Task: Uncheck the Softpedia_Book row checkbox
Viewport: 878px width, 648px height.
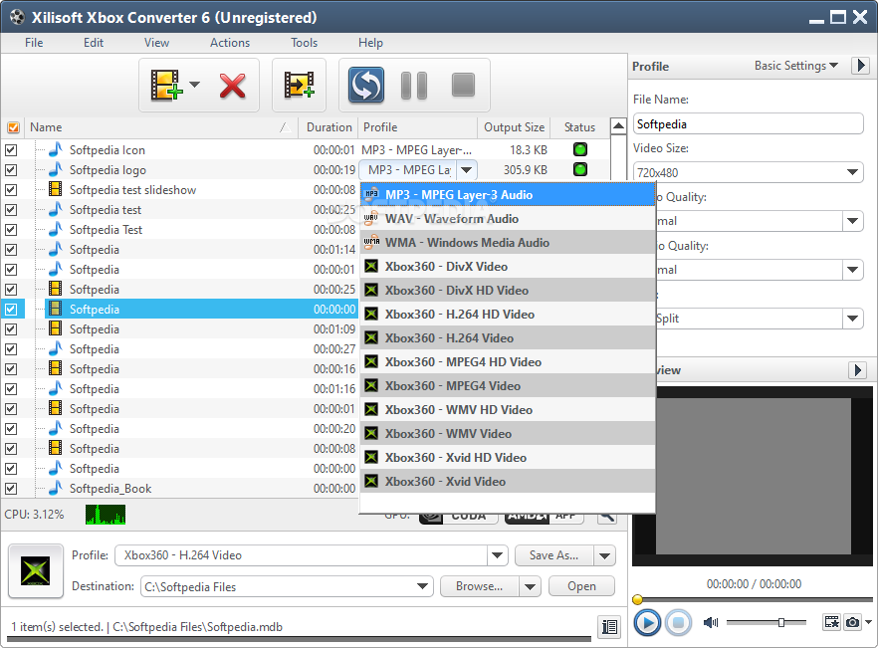Action: click(11, 489)
